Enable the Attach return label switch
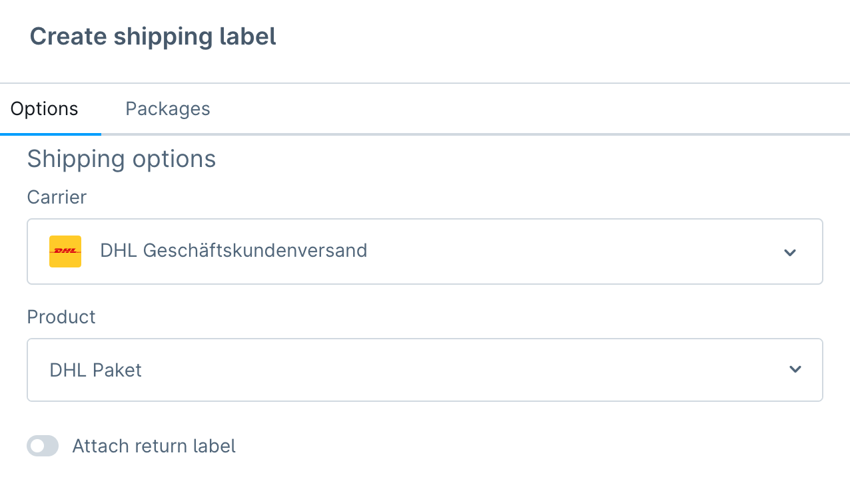850x487 pixels. click(x=43, y=446)
